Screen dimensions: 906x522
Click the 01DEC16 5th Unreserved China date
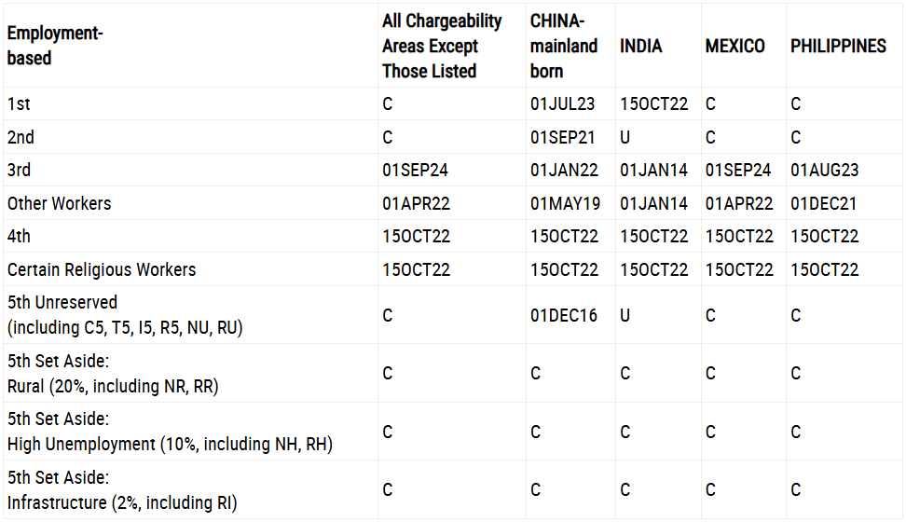pyautogui.click(x=564, y=316)
